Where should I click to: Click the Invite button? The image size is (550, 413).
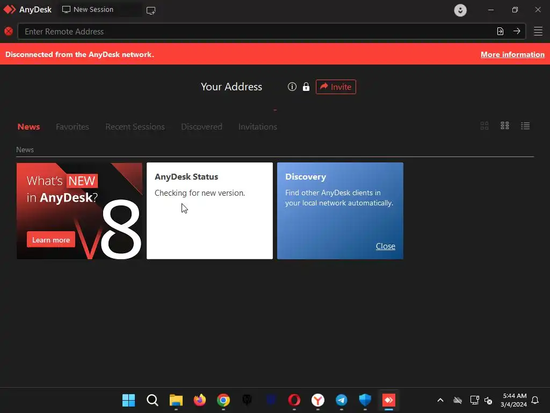tap(336, 87)
